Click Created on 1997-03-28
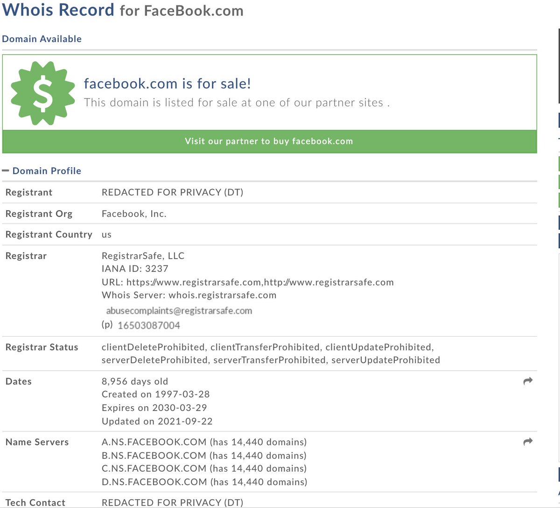The width and height of the screenshot is (560, 508). [155, 394]
